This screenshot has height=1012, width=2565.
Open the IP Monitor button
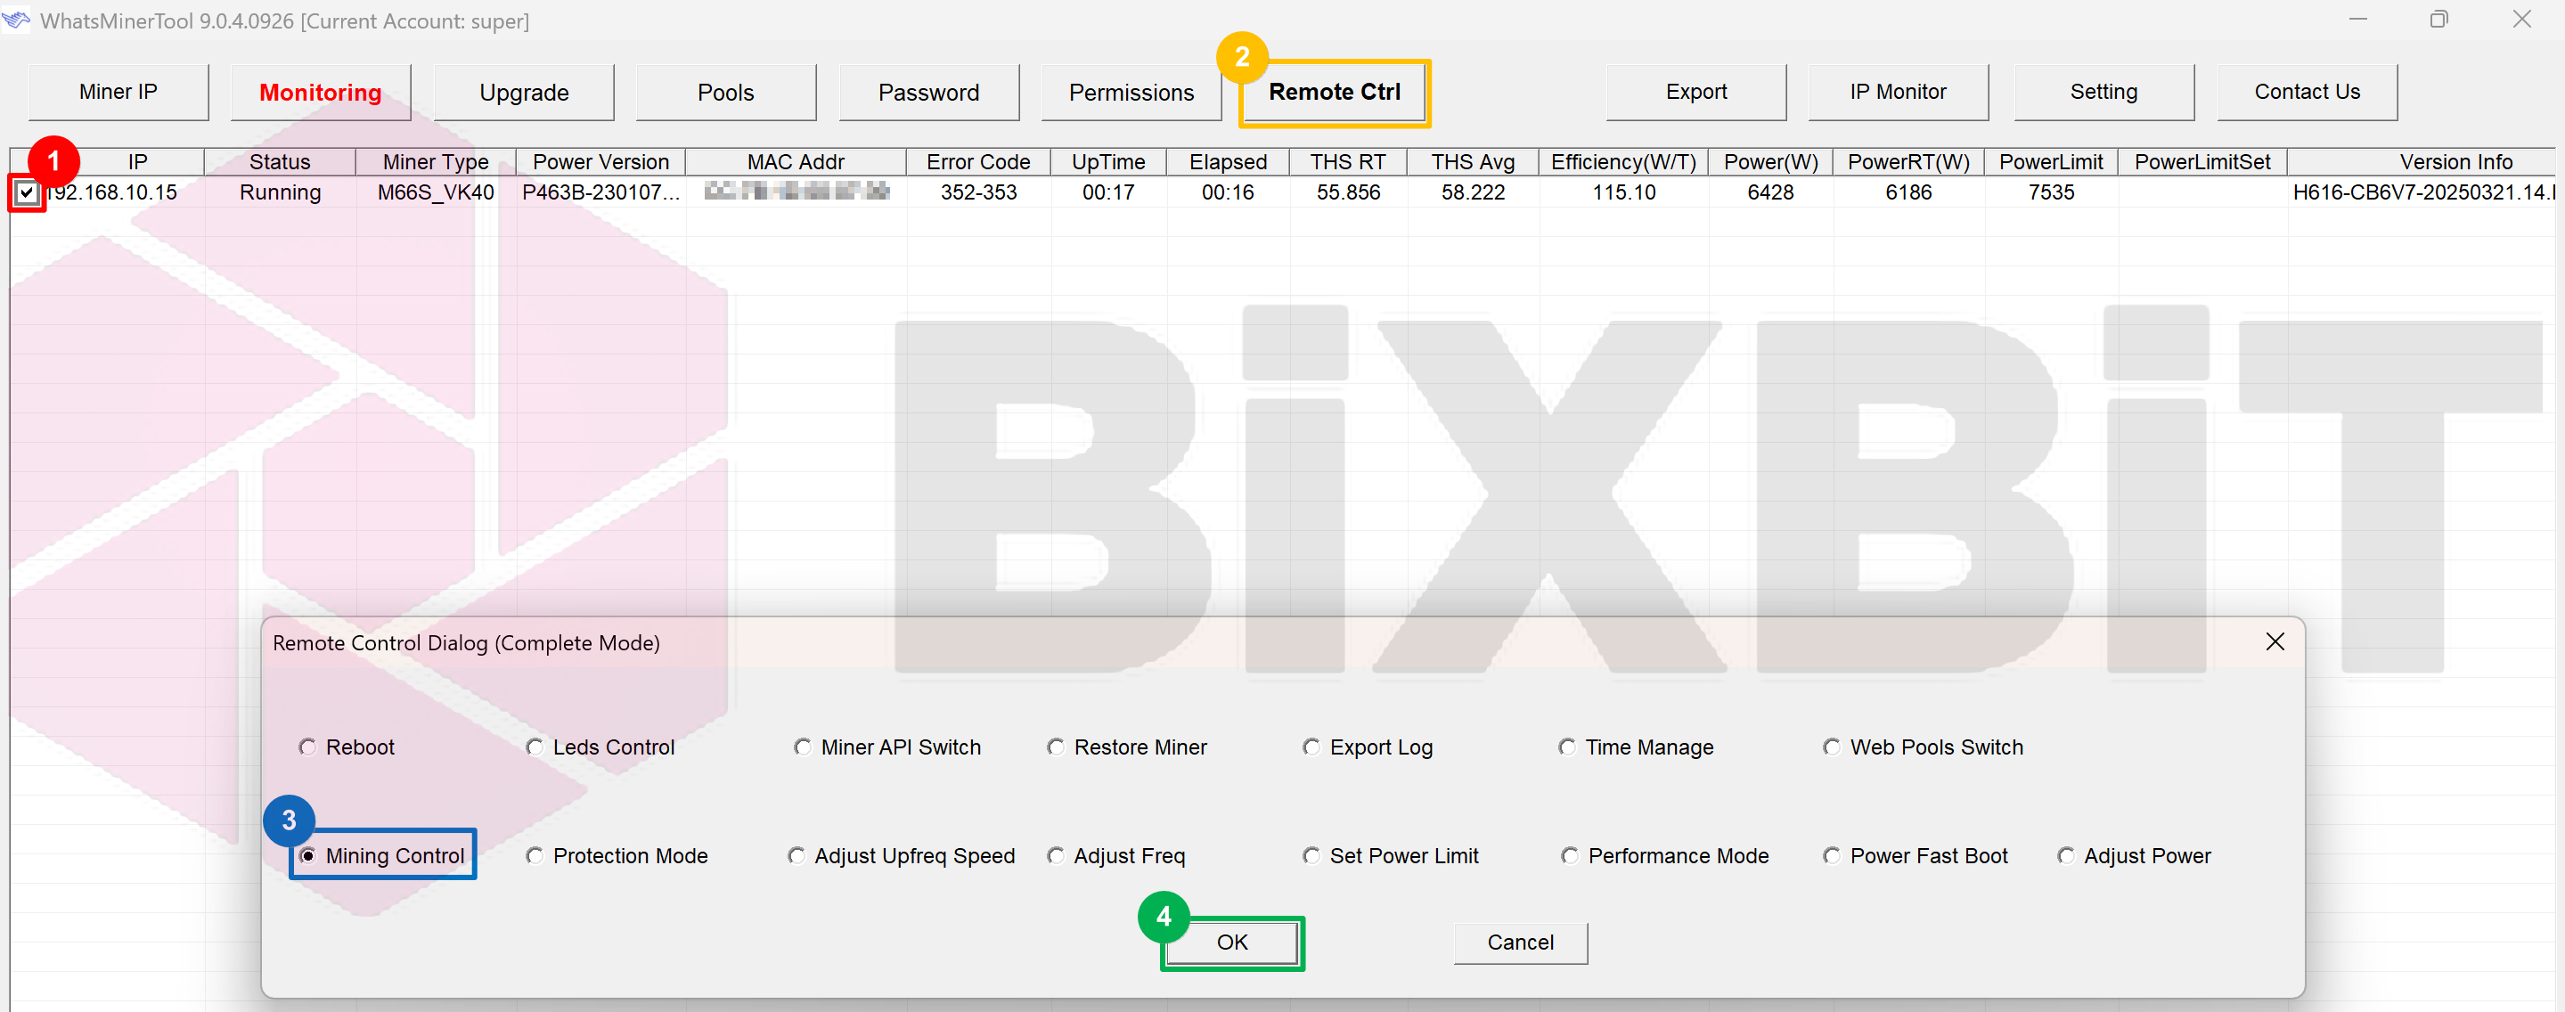1898,92
